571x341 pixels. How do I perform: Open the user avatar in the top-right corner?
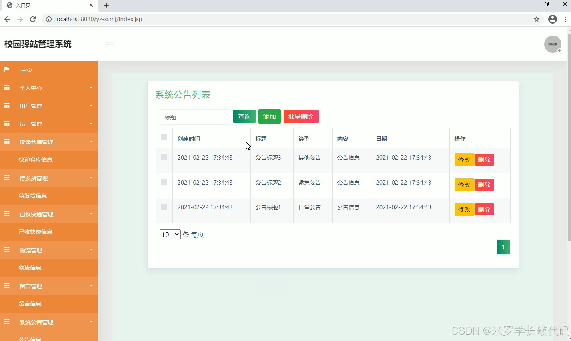pyautogui.click(x=552, y=44)
